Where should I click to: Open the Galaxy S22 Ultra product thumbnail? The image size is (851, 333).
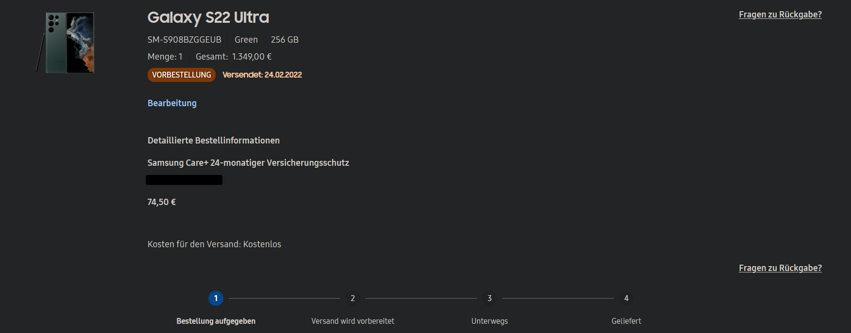click(66, 43)
